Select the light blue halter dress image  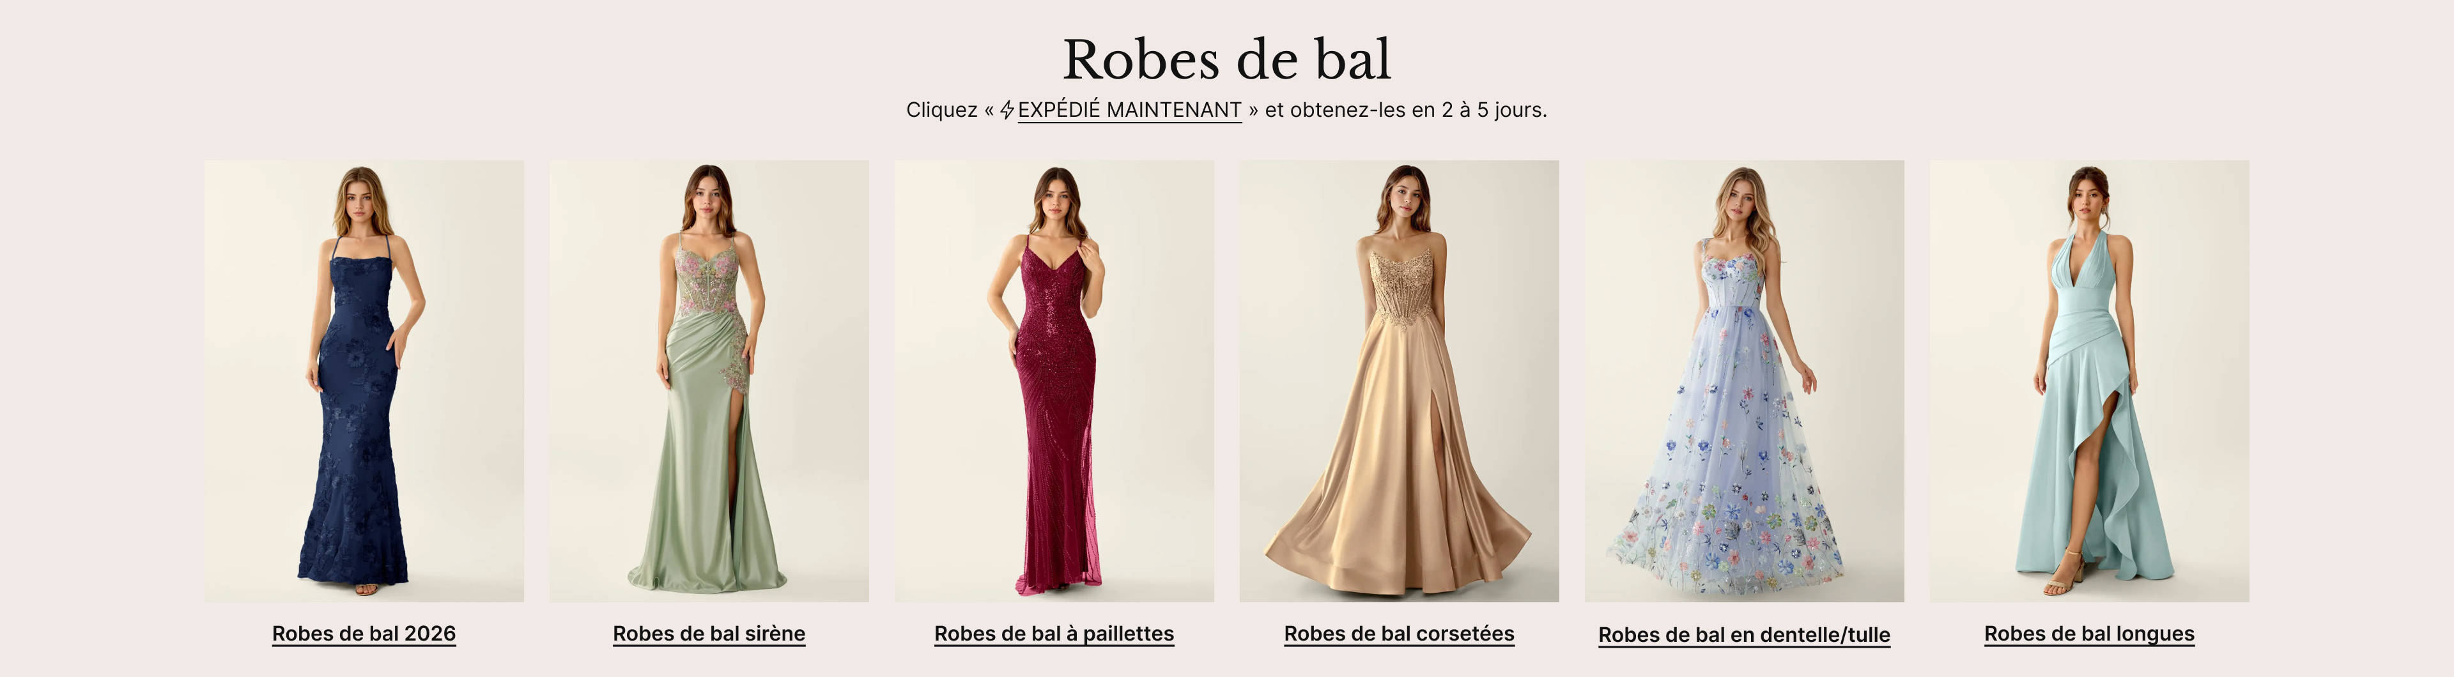[x=2089, y=381]
